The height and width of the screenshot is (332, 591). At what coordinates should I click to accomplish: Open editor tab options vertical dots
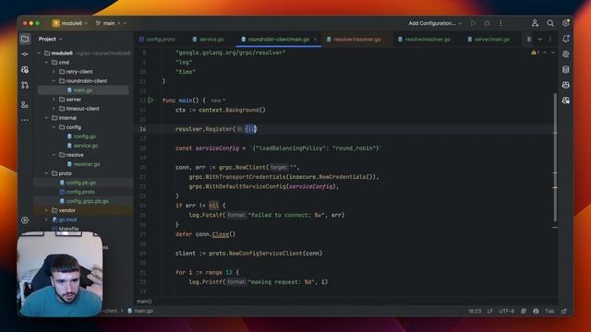click(x=550, y=39)
